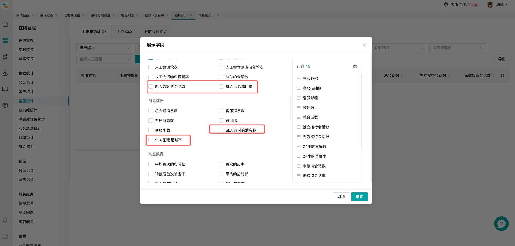Click the workflow/routing icon in the sidebar
Image resolution: width=515 pixels, height=246 pixels.
click(x=5, y=57)
